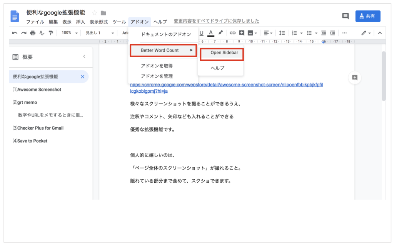Collapse the 概要 outline panel arrow

84,57
